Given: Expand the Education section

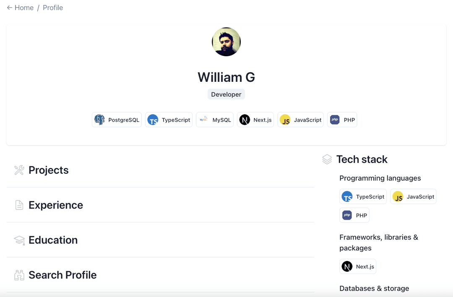Looking at the screenshot, I should click(x=53, y=240).
